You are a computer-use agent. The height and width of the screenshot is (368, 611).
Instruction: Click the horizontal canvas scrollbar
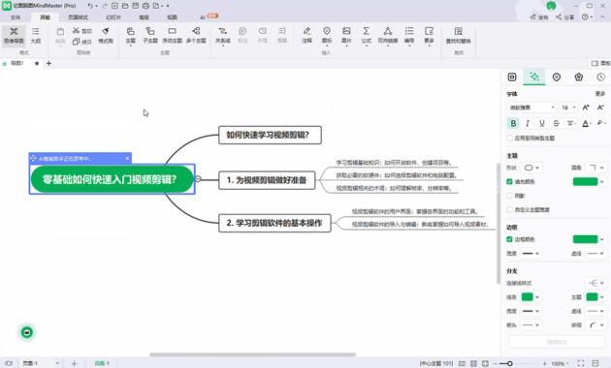click(252, 354)
